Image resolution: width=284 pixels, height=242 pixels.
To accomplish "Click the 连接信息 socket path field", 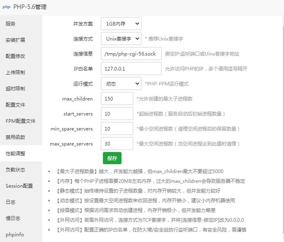I will 131,54.
